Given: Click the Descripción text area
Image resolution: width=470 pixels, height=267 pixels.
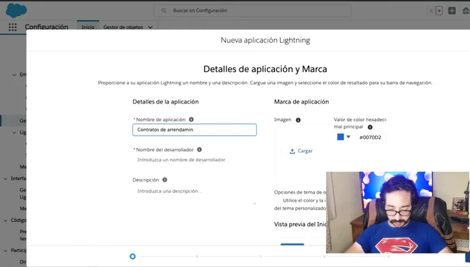Looking at the screenshot, I should 194,196.
